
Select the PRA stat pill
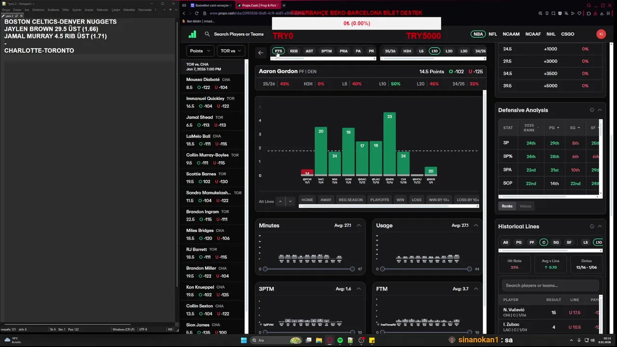[x=344, y=51]
